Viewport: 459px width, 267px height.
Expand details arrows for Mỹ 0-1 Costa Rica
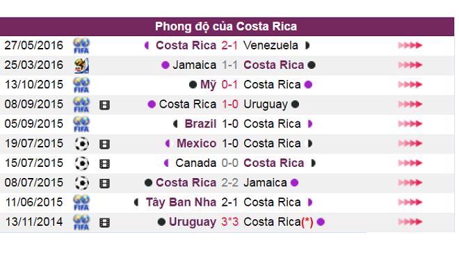point(410,85)
